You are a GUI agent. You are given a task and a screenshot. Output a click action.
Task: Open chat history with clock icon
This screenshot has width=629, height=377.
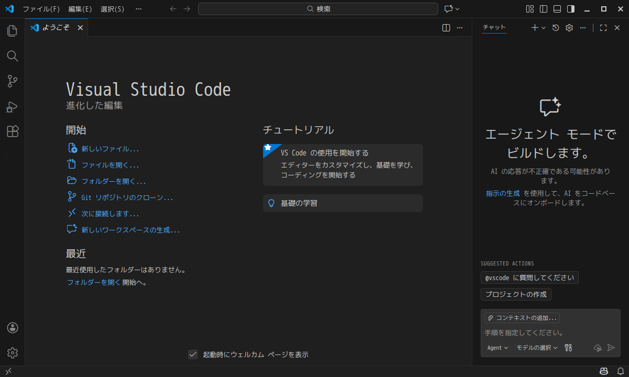(556, 28)
